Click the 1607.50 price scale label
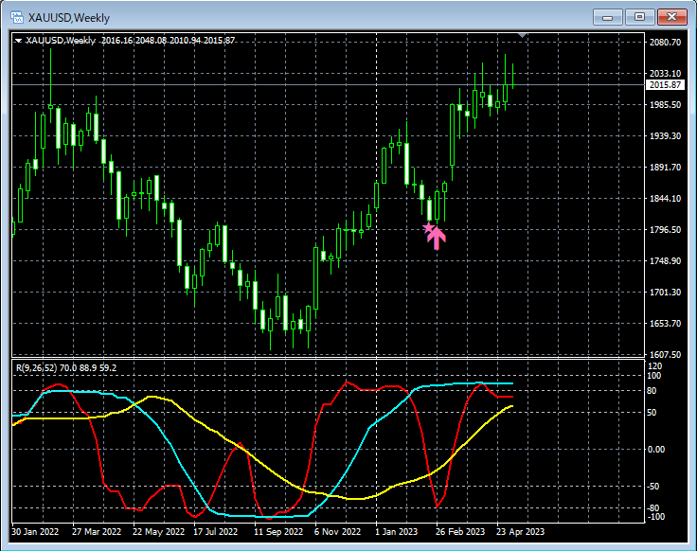 [x=665, y=355]
